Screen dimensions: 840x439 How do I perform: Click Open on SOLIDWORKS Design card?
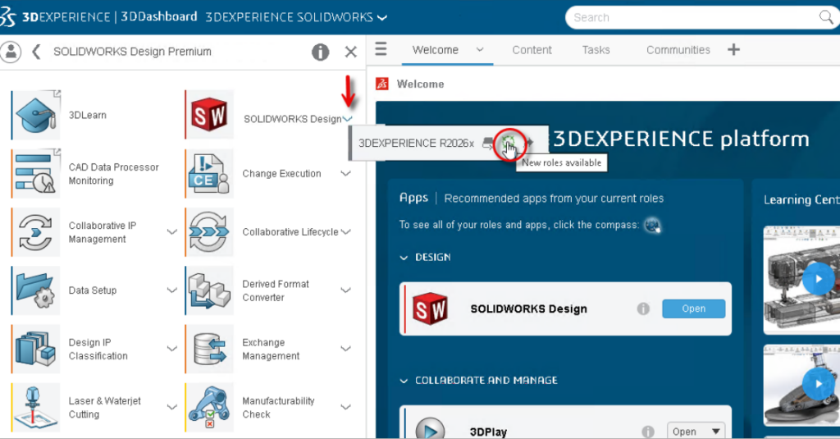pyautogui.click(x=694, y=309)
